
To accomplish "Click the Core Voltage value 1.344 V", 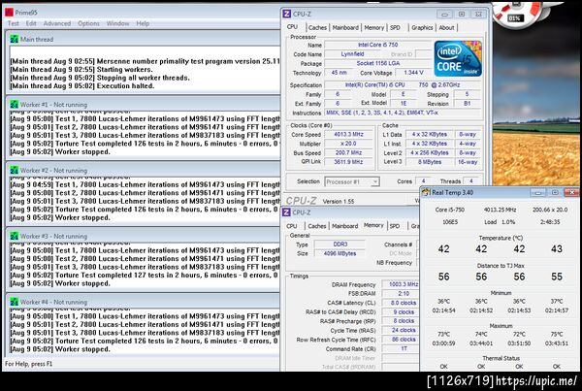I will click(413, 73).
